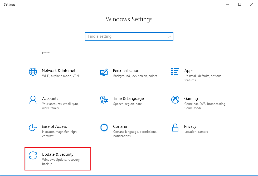Click the power search suggestion
Screen dimensions: 258x176
(46, 52)
